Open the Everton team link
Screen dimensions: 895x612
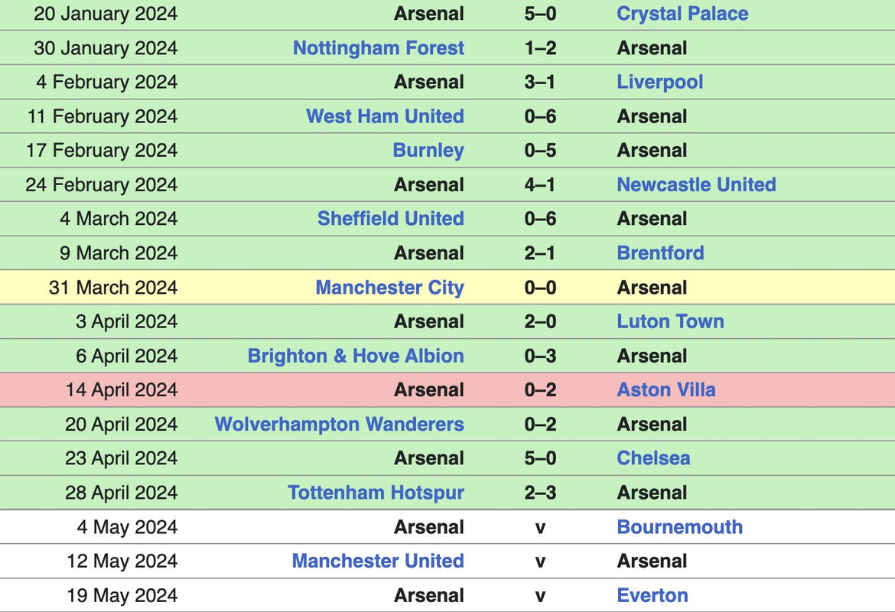pyautogui.click(x=653, y=595)
